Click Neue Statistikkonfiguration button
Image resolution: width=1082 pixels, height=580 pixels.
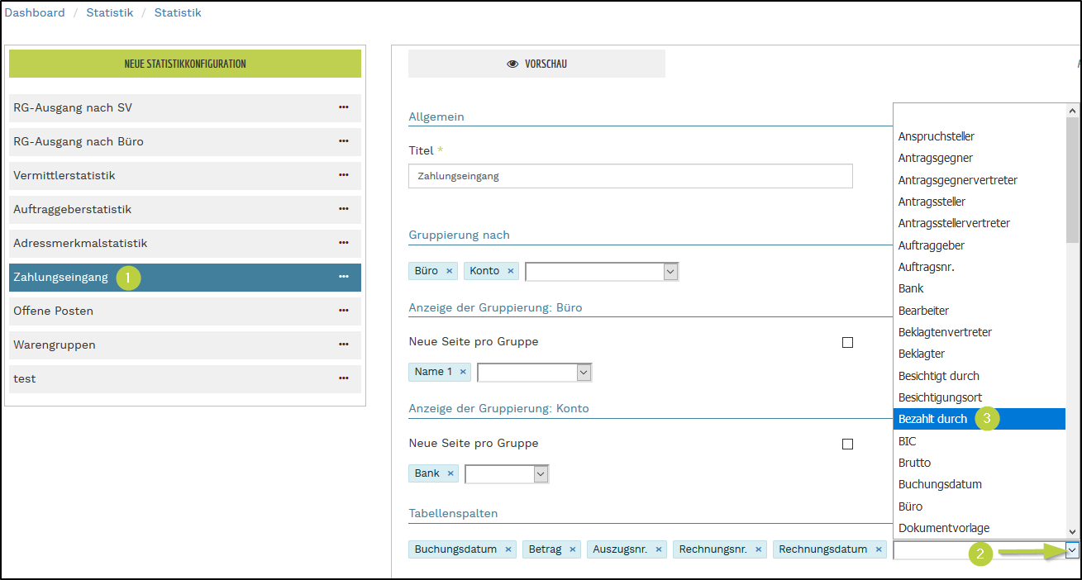(185, 64)
